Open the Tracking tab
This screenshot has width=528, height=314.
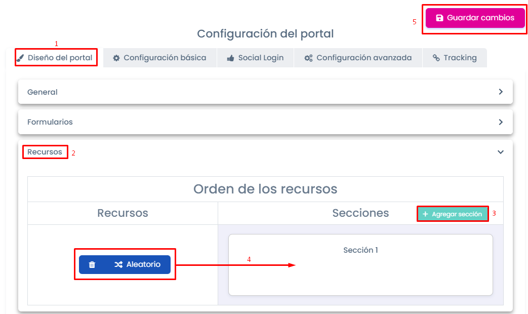coord(455,58)
